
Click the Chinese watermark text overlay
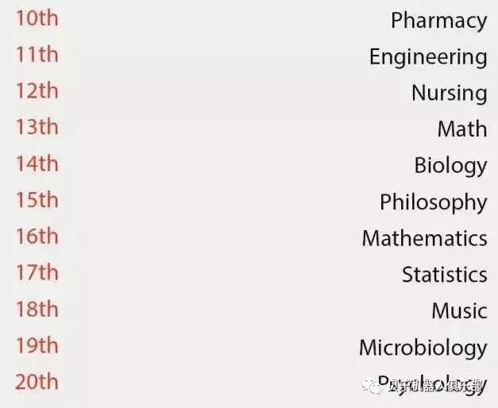tap(434, 387)
